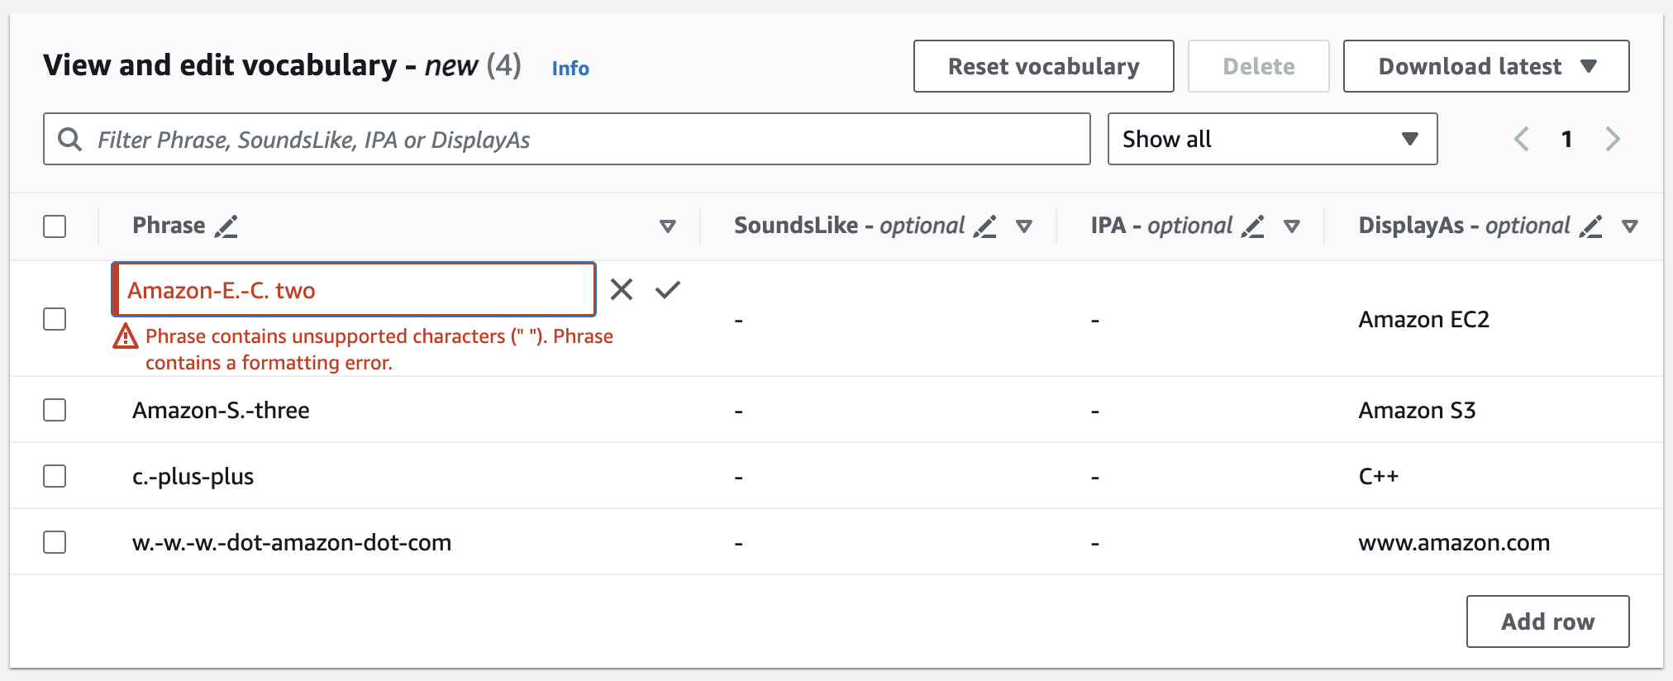Open the Info link beside the title

pyautogui.click(x=570, y=69)
